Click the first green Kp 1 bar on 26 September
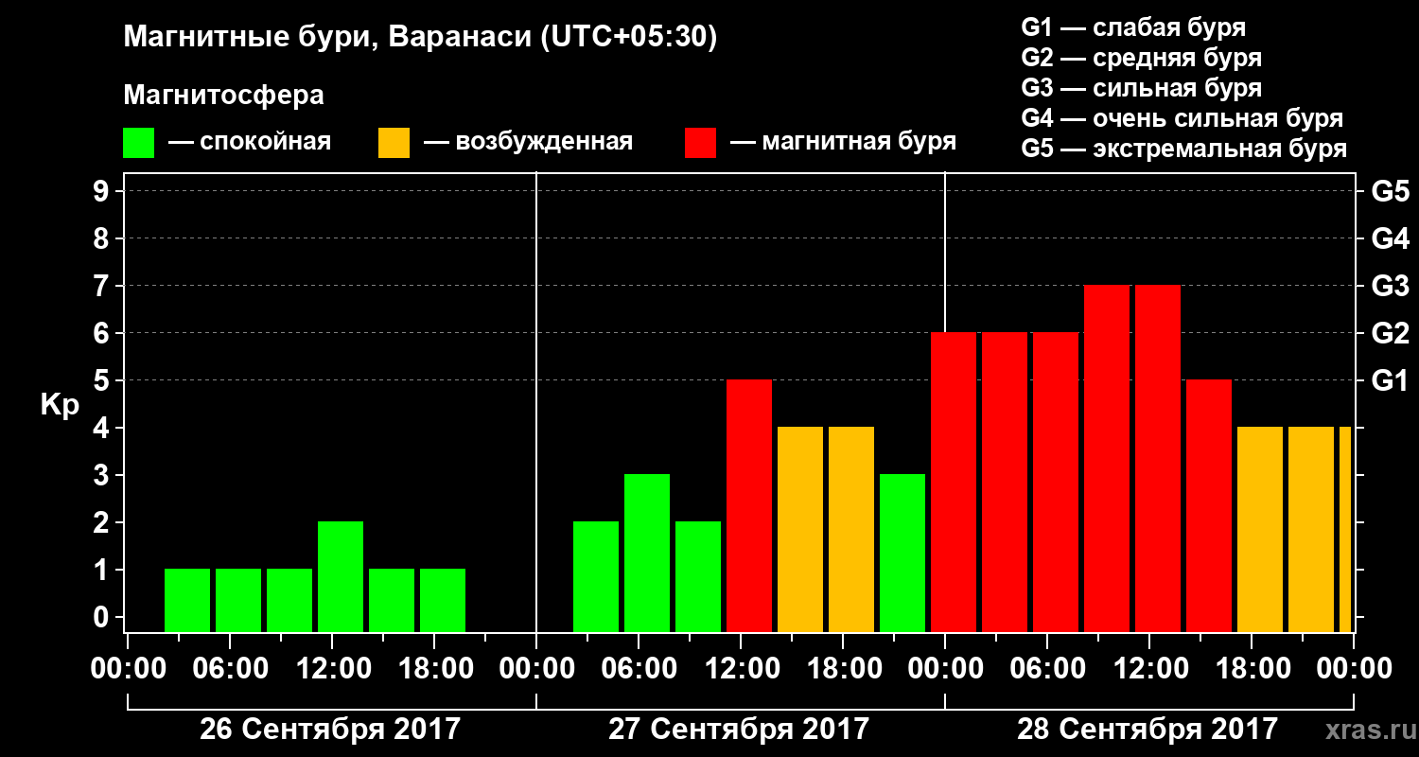This screenshot has width=1419, height=757. pos(187,600)
